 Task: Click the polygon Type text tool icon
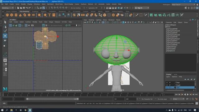49,15
